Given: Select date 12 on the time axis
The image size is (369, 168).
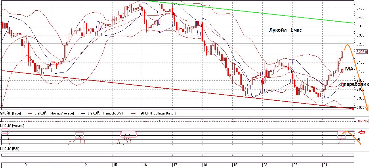Looking at the screenshot, I should 85,165.
